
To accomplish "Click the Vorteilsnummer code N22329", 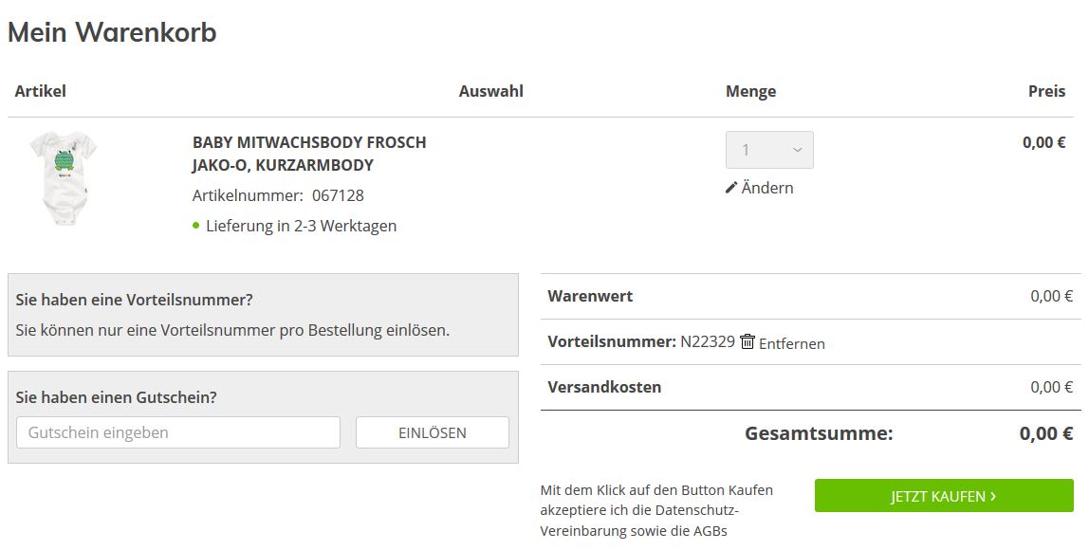I will coord(707,341).
